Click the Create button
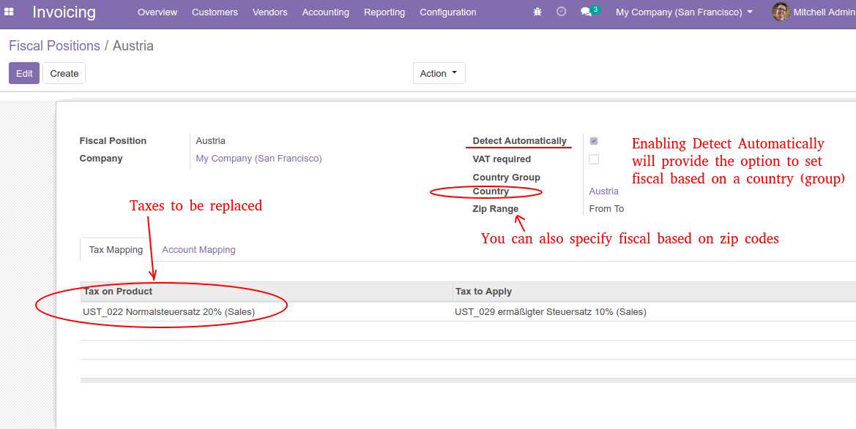This screenshot has height=429, width=856. point(64,73)
